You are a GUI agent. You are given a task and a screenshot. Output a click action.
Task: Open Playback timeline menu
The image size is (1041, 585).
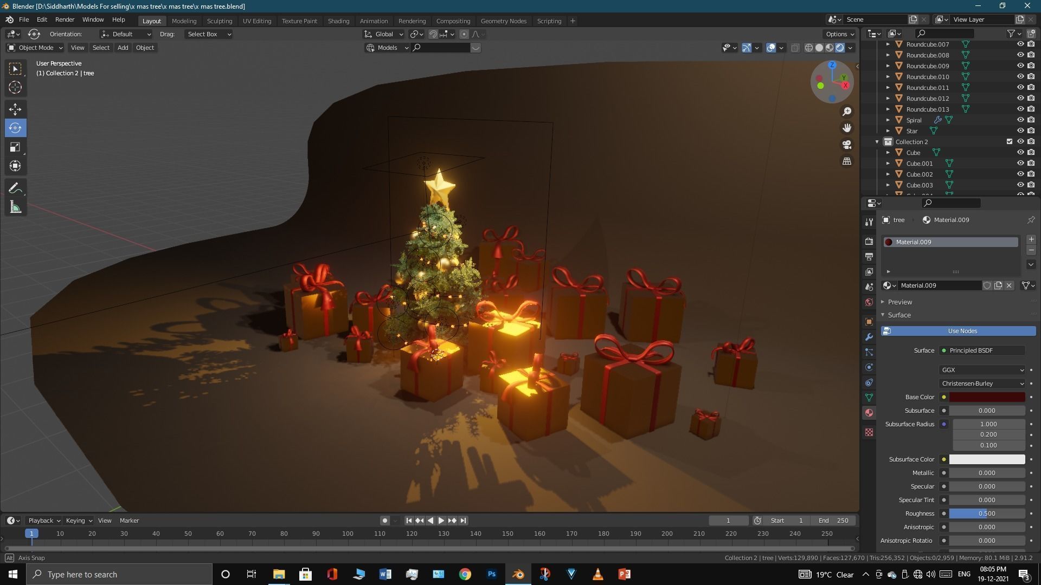click(x=44, y=521)
